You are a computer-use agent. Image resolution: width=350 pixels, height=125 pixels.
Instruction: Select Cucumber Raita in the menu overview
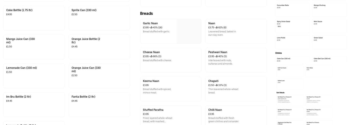tap(292, 9)
